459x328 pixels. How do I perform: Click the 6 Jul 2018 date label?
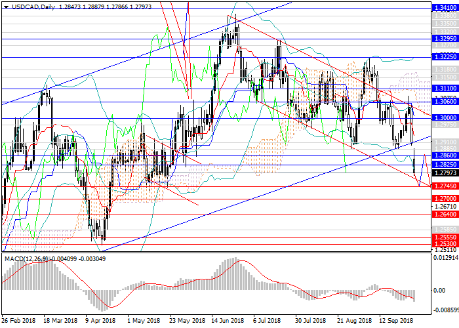(x=267, y=321)
